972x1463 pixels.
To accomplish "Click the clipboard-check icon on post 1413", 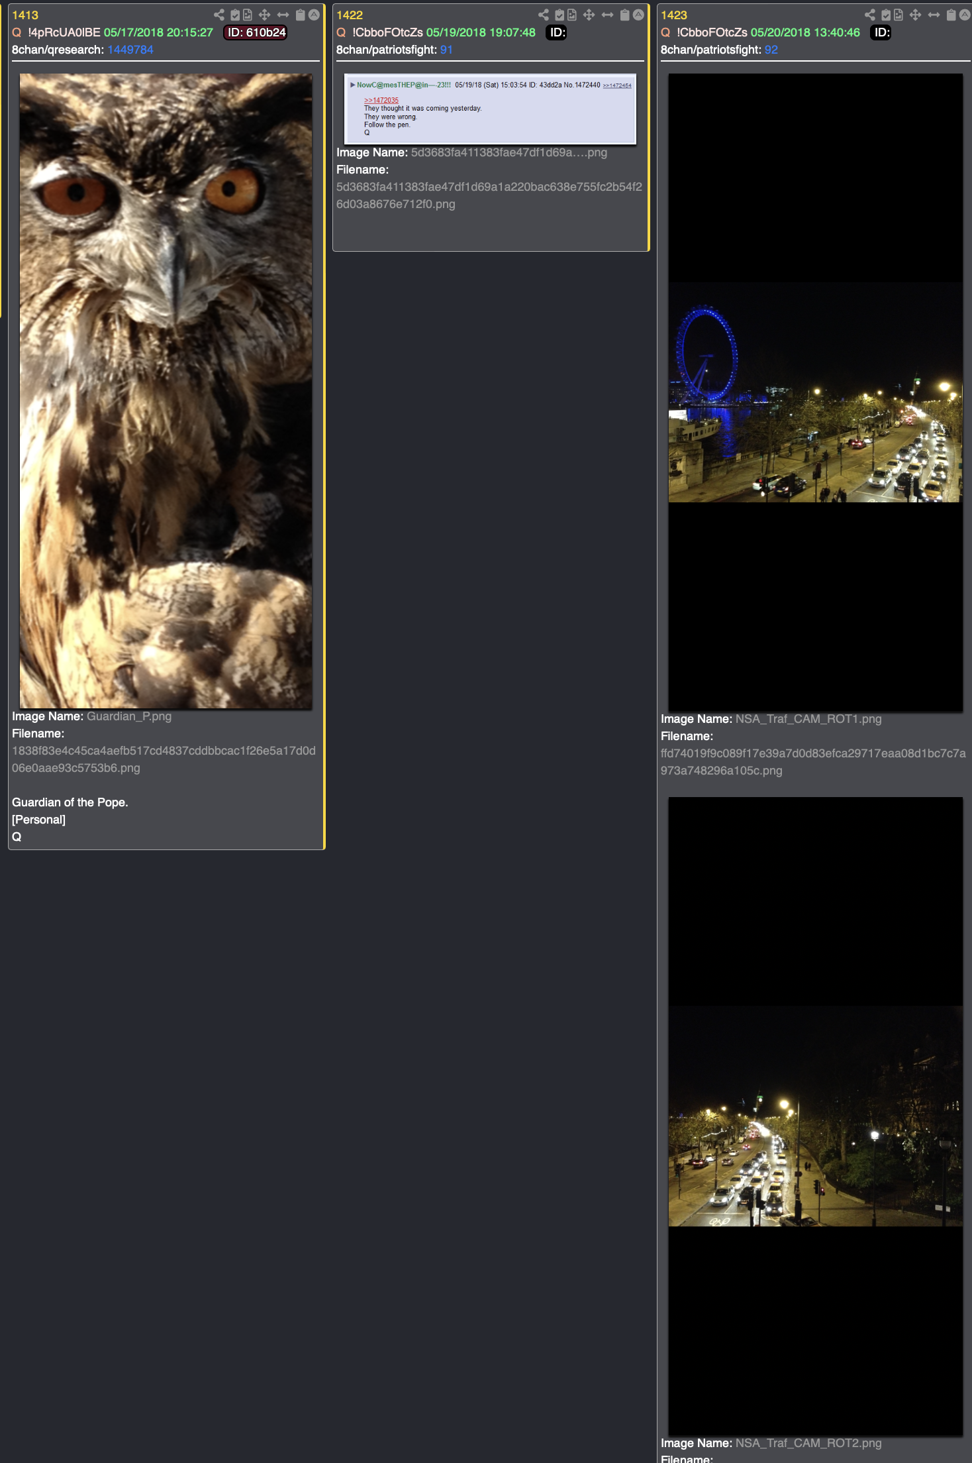I will [235, 15].
